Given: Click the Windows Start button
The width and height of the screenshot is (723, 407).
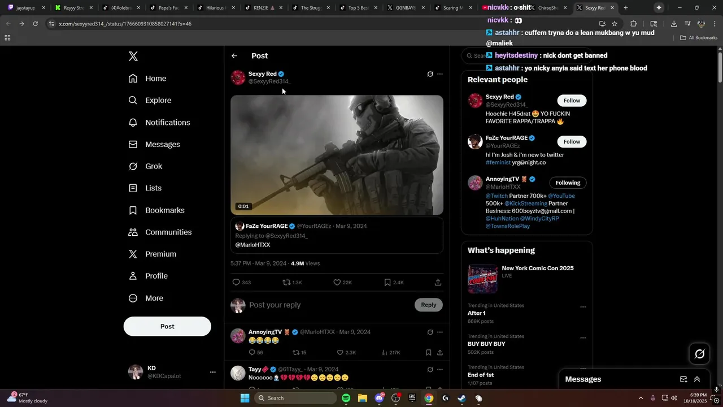Looking at the screenshot, I should coord(245,398).
